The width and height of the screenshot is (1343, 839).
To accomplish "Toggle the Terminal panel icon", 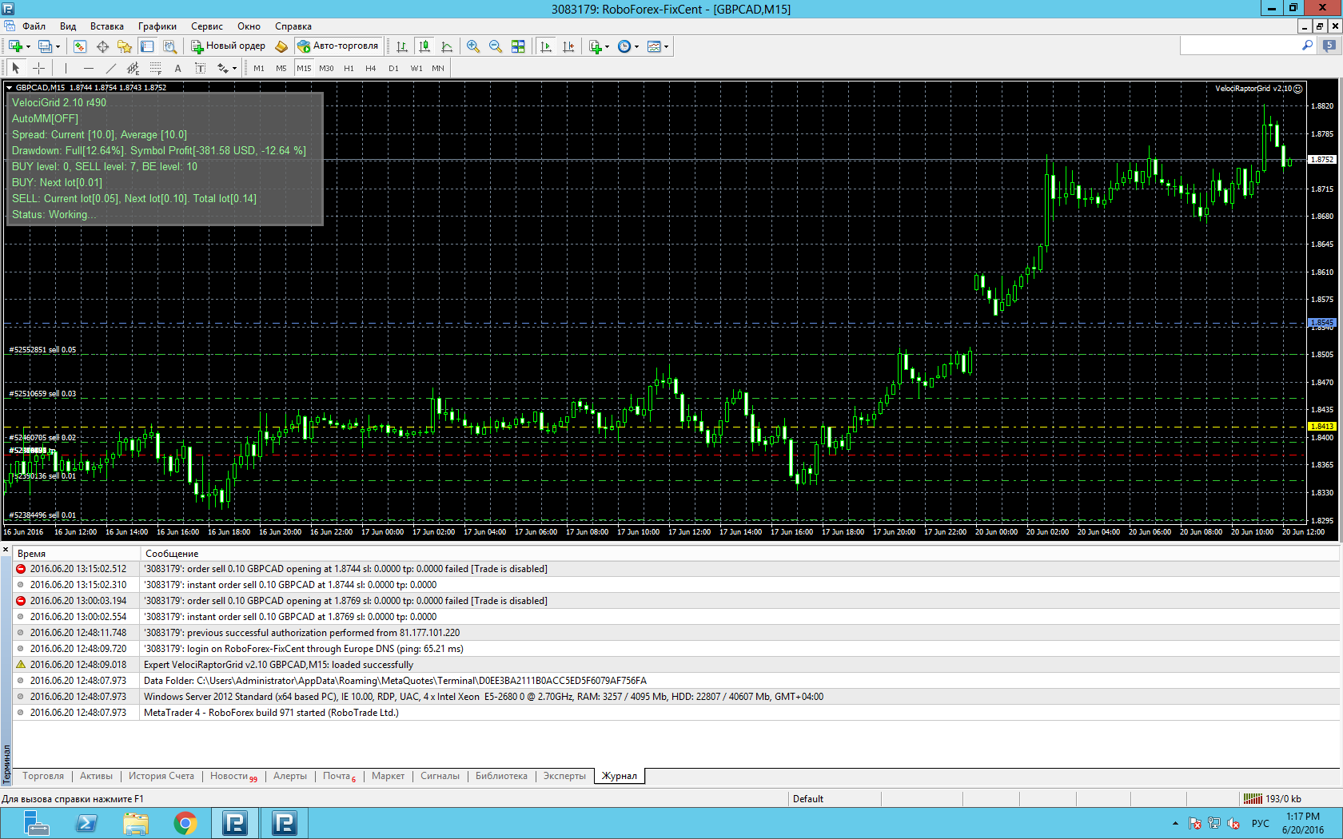I will coord(147,46).
